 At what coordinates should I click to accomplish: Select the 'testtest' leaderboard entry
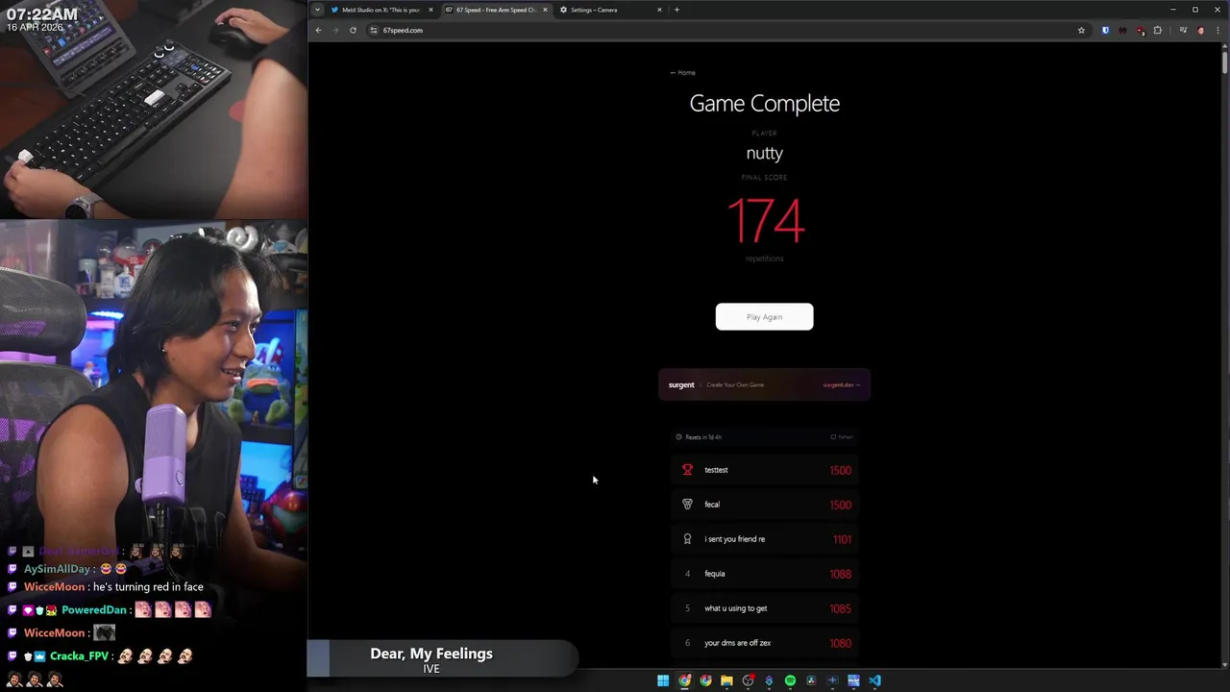[765, 470]
